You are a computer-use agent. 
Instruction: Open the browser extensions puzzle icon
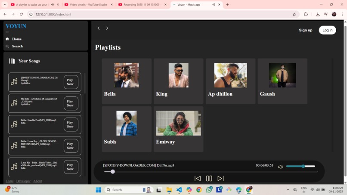[x=306, y=14]
